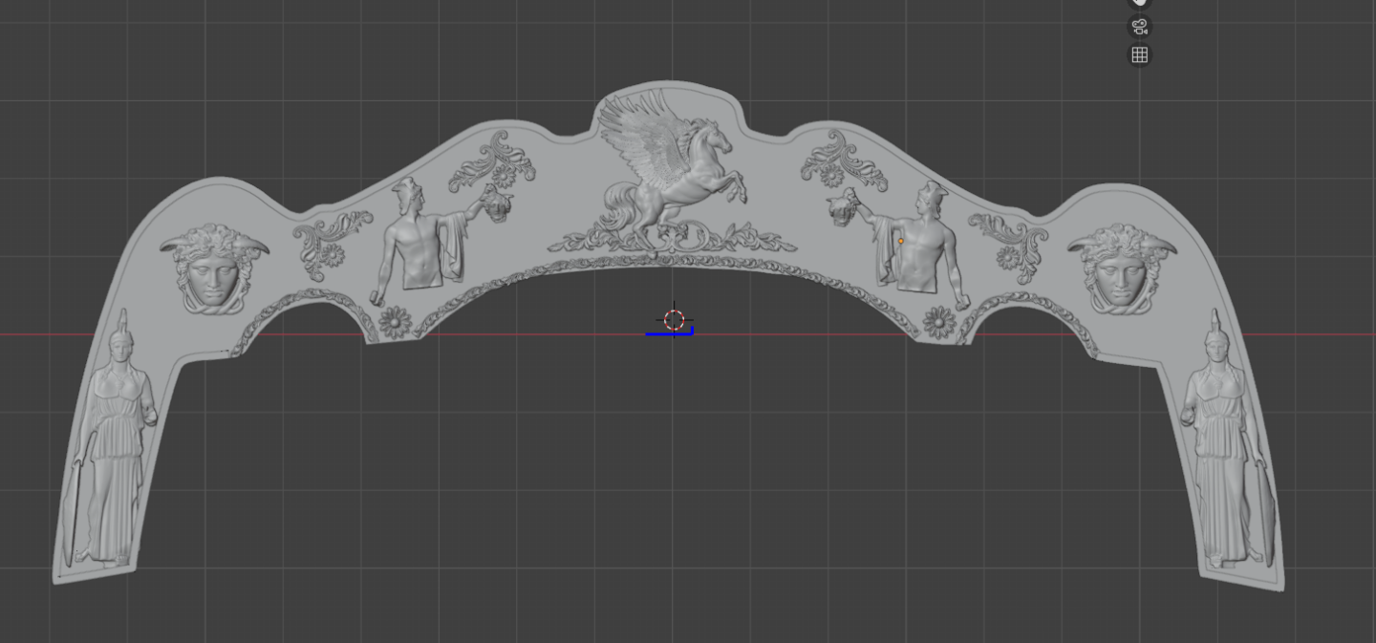Viewport: 1376px width, 643px height.
Task: Click the severed head held by left Perseus
Action: pos(497,203)
